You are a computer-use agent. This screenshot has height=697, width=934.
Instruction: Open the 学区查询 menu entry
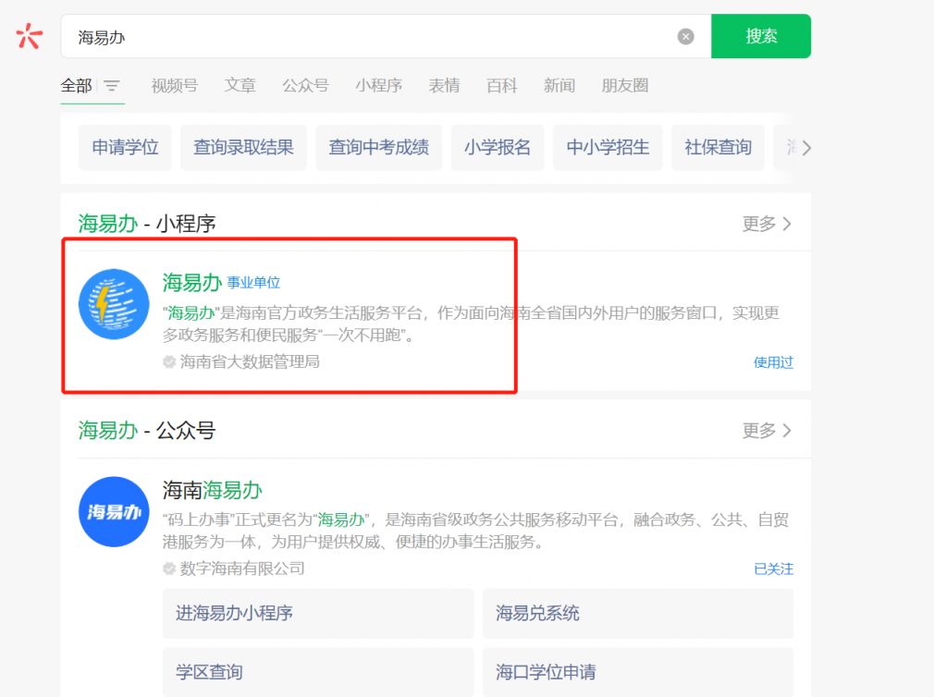tap(318, 672)
